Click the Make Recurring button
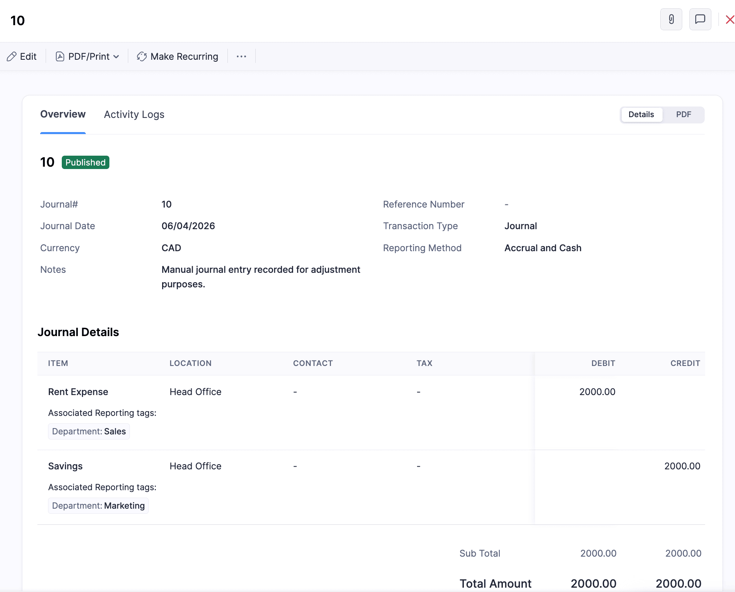Screen dimensions: 735x592 177,56
